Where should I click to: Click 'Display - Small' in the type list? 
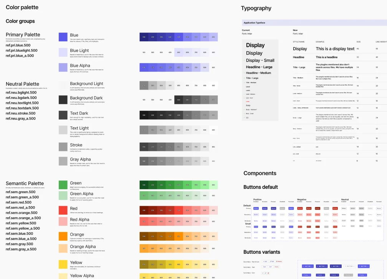[x=260, y=61]
